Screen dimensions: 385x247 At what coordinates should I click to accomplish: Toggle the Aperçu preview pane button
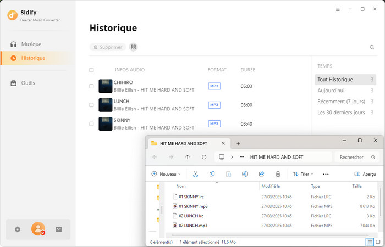click(365, 174)
